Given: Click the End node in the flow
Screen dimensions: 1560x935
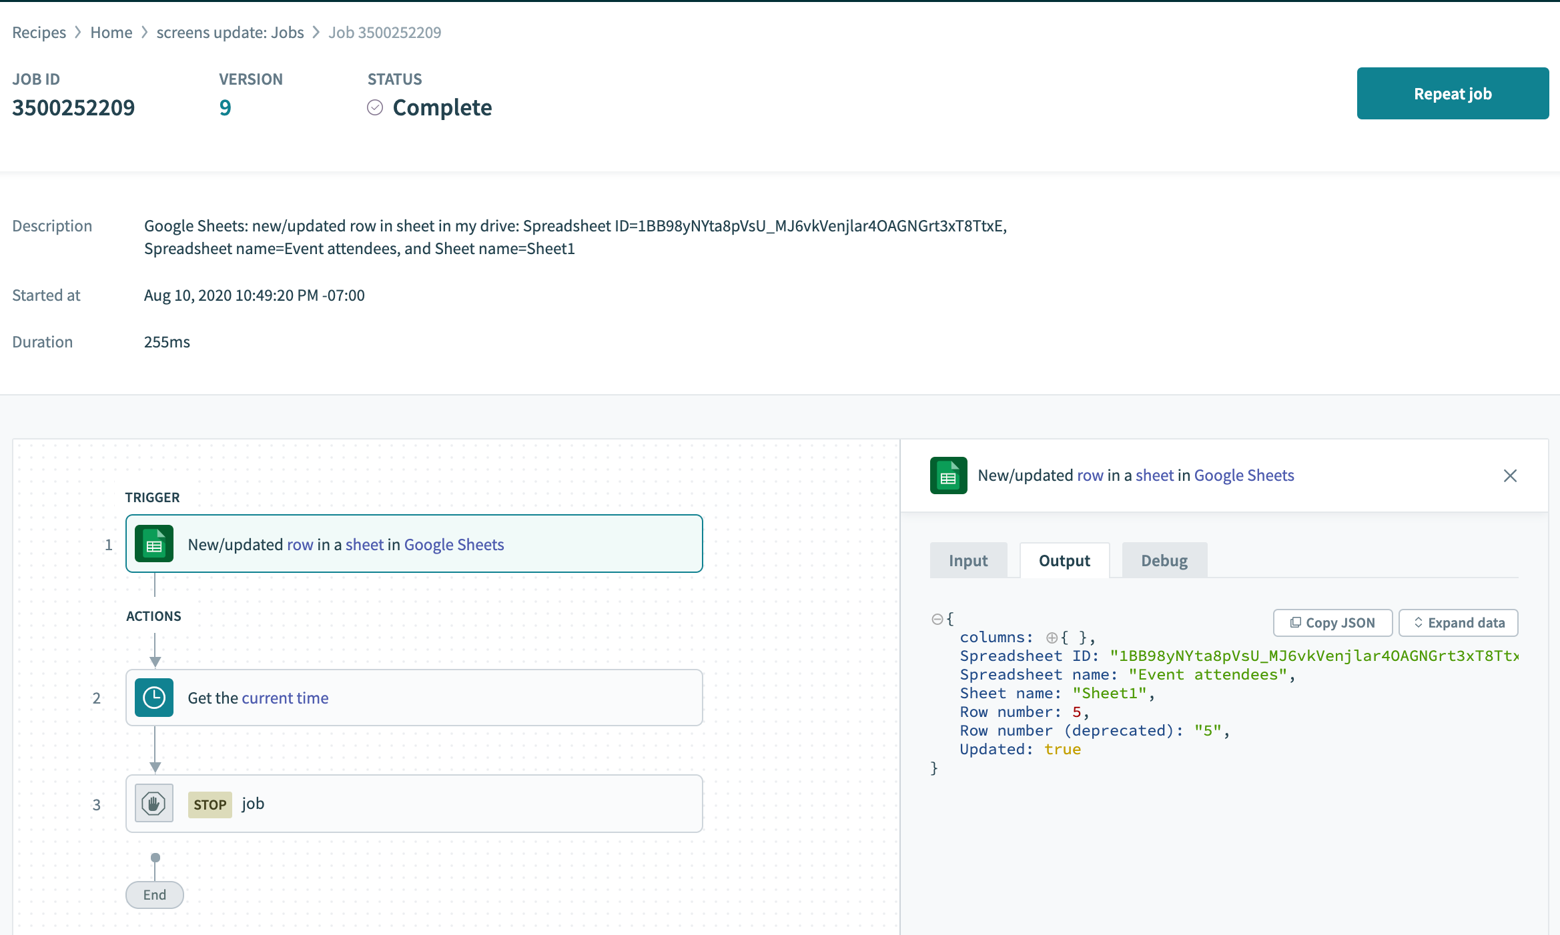Looking at the screenshot, I should (154, 894).
